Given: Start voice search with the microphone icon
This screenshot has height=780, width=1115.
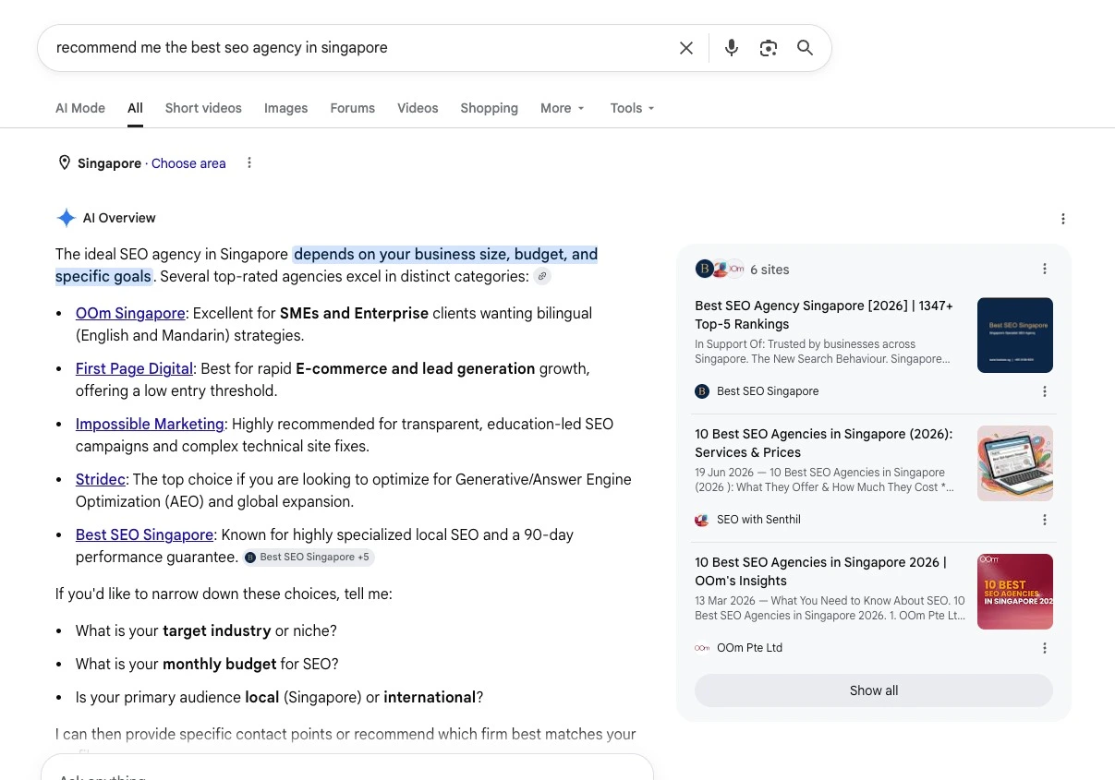Looking at the screenshot, I should click(732, 48).
